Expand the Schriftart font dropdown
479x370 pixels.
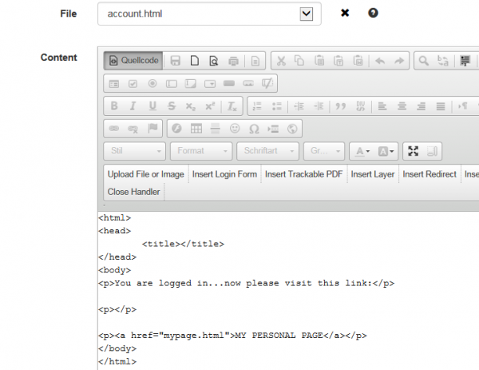pos(267,151)
